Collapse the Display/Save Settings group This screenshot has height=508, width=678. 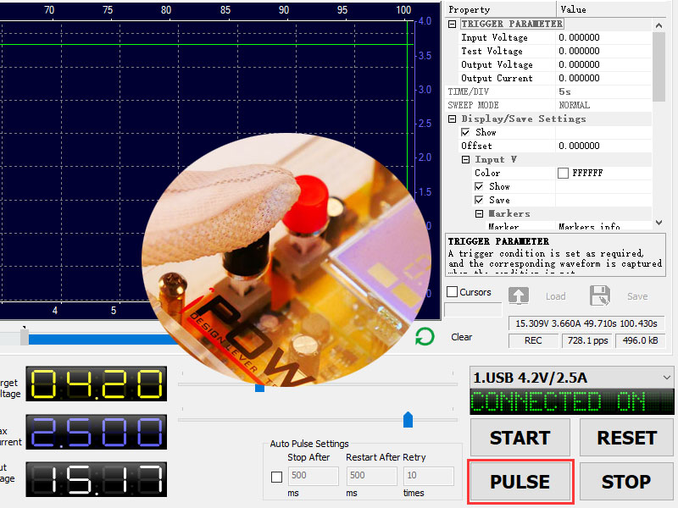(x=453, y=119)
